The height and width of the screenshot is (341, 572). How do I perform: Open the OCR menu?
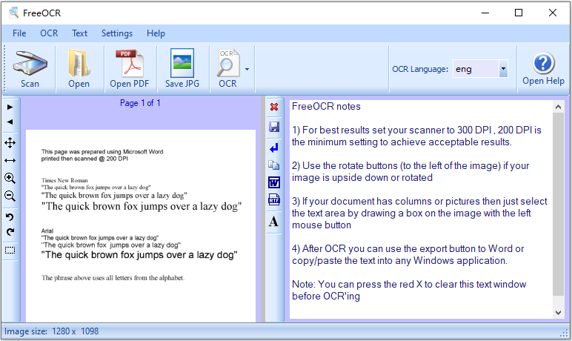pos(49,33)
